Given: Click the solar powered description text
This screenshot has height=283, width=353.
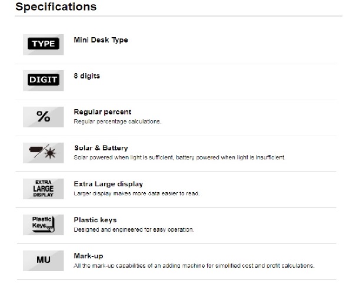Looking at the screenshot, I should pos(179,157).
